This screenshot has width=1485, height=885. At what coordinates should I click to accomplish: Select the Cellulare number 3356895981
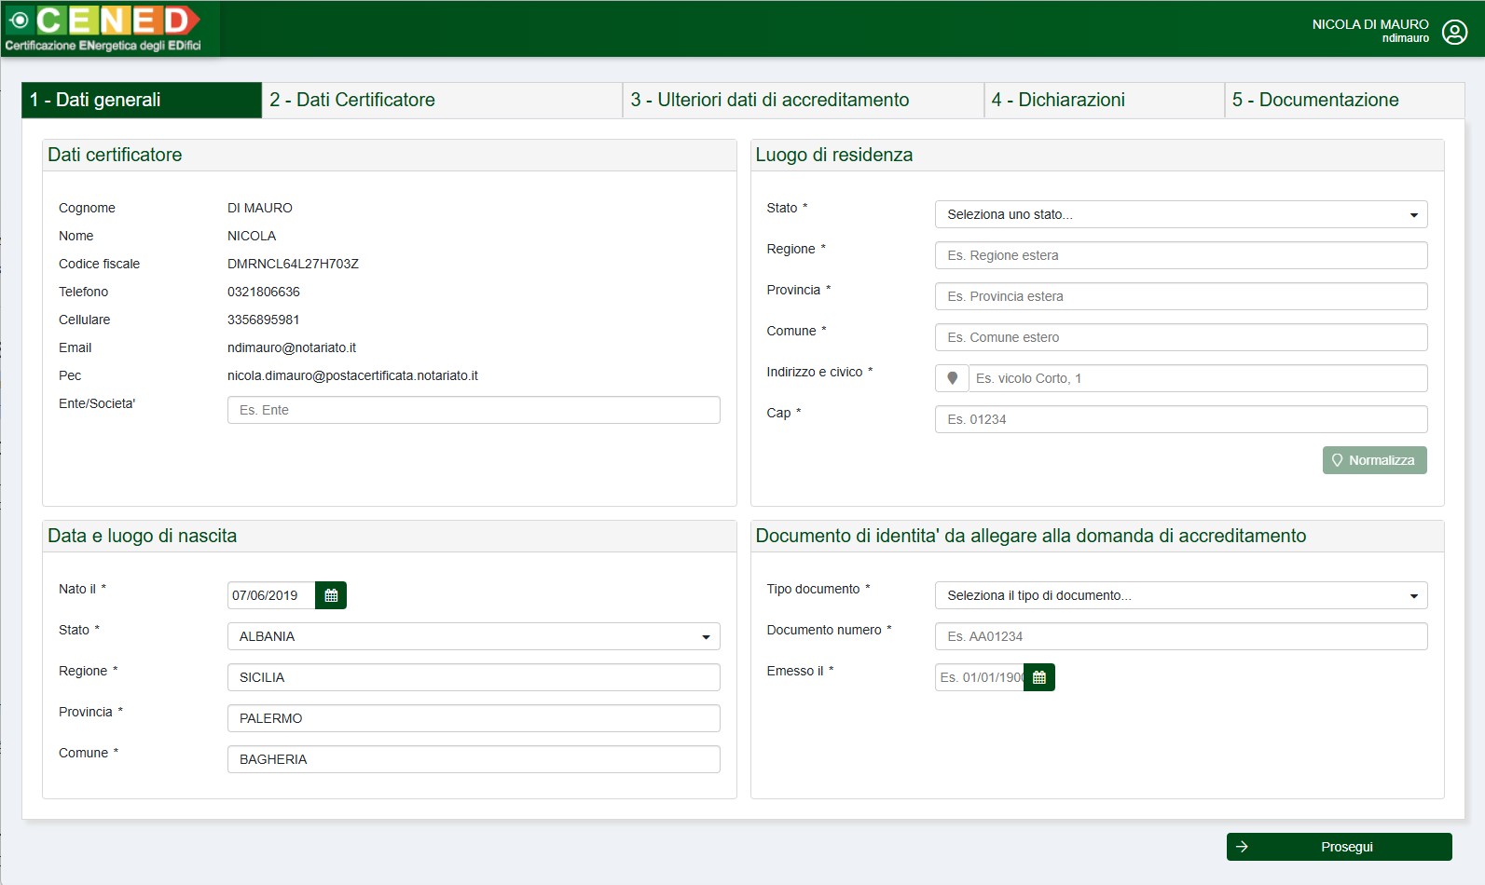[x=264, y=320]
